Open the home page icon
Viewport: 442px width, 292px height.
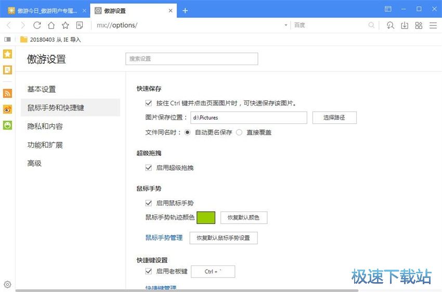[x=51, y=26]
